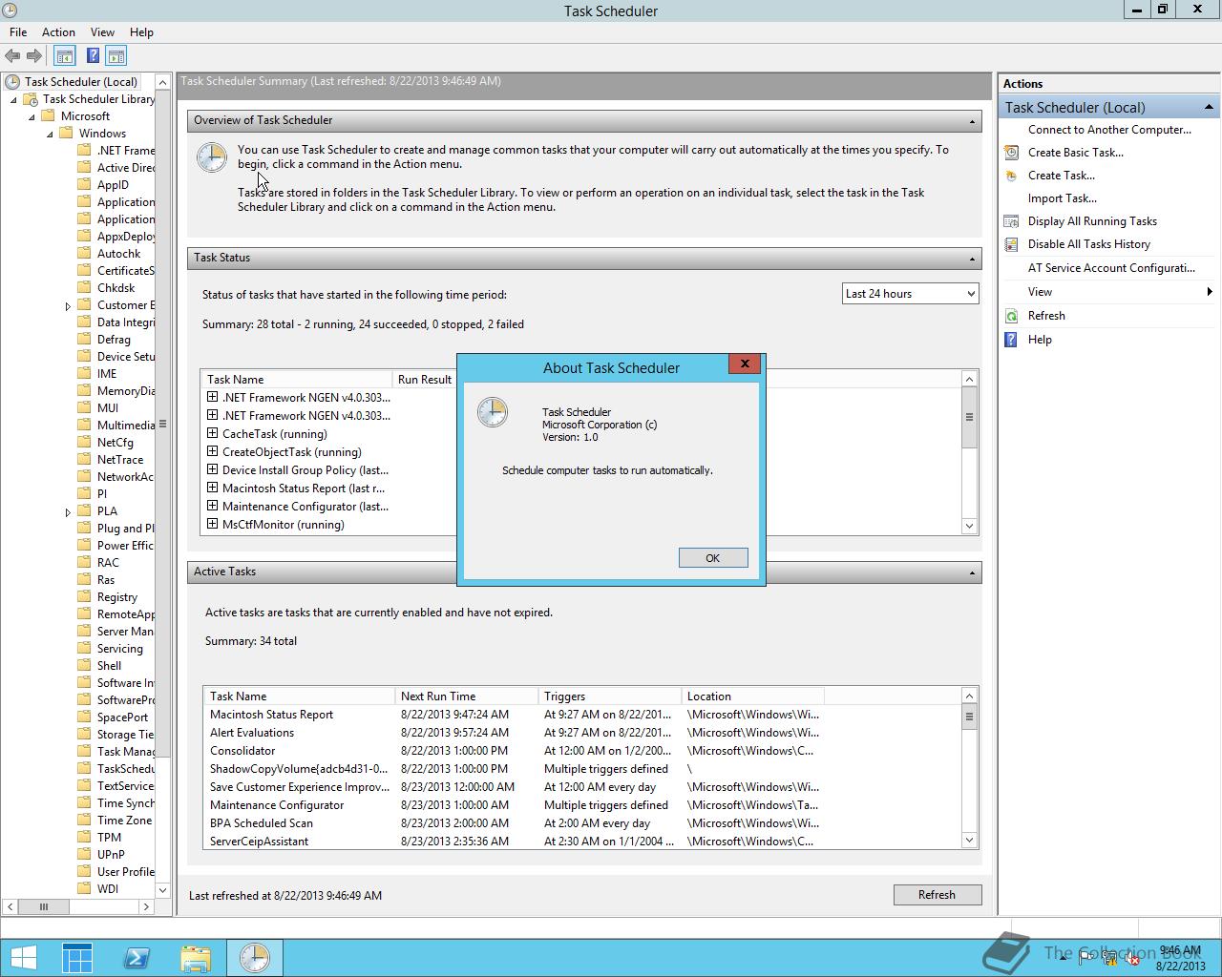Viewport: 1222px width, 977px height.
Task: Open PowerShell from the taskbar
Action: 137,958
